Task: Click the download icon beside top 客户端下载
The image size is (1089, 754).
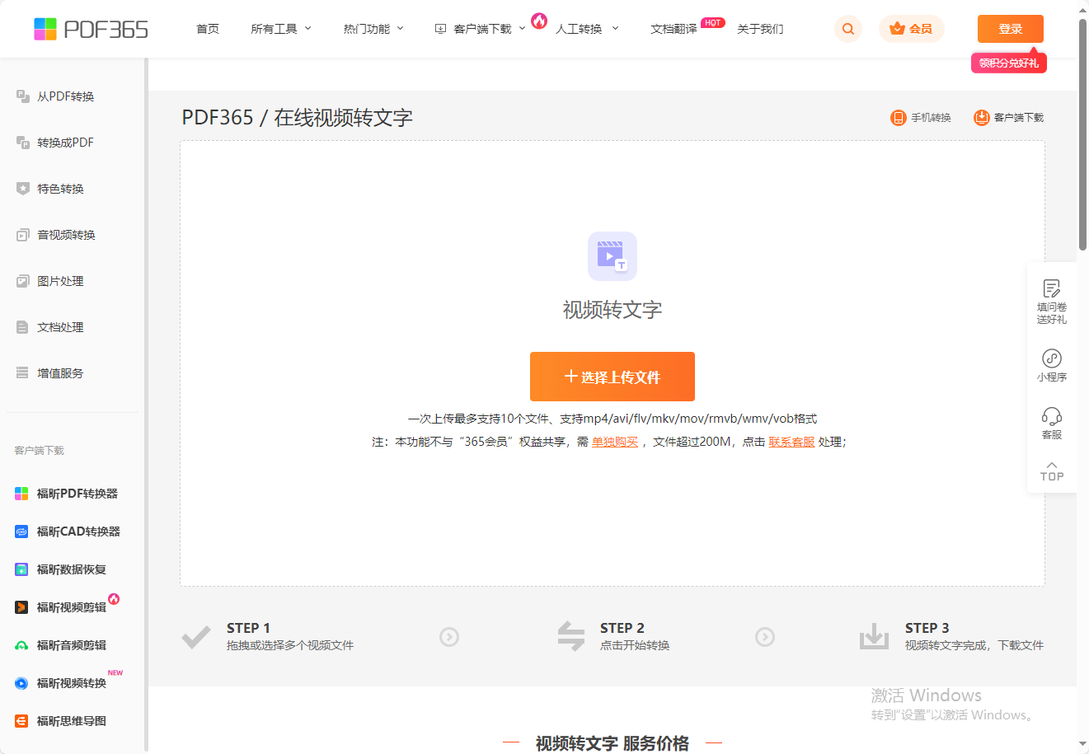Action: 440,29
